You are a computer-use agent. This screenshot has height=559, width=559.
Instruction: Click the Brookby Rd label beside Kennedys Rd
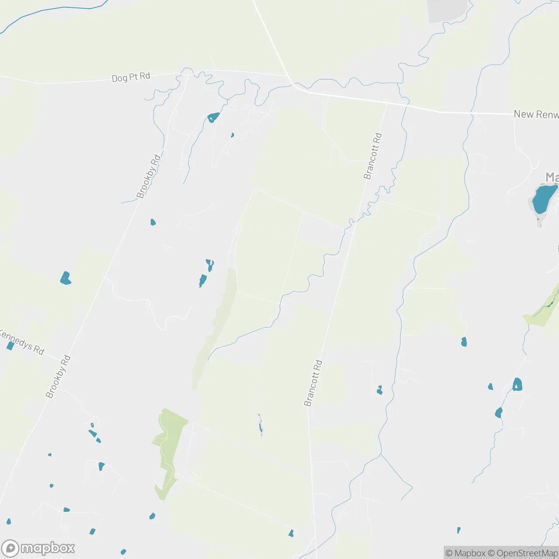point(58,377)
